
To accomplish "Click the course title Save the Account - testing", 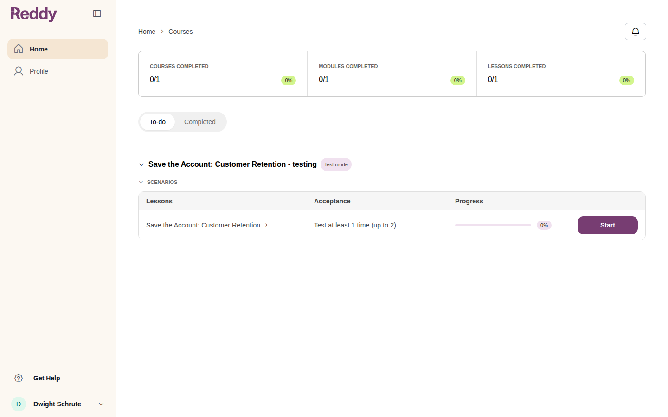I will point(232,164).
